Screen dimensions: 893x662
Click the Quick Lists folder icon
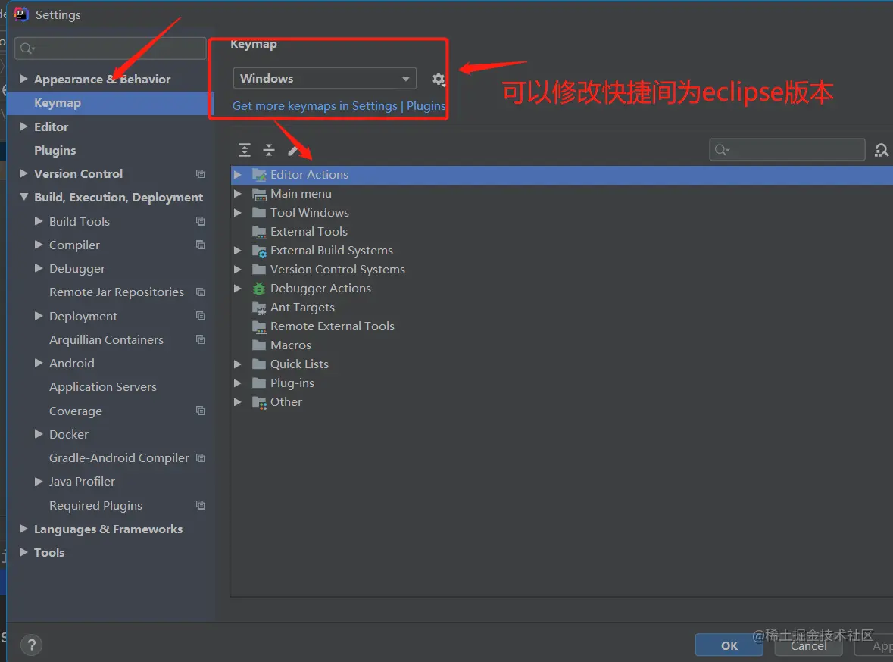pyautogui.click(x=259, y=364)
